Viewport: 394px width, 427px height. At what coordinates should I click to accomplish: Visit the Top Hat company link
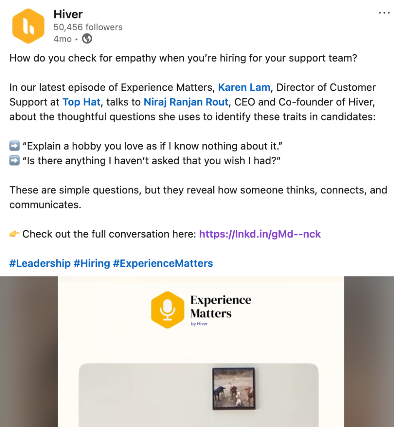point(81,102)
